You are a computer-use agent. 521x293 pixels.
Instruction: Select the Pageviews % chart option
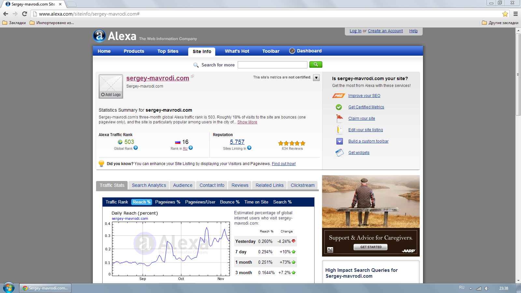(x=168, y=202)
